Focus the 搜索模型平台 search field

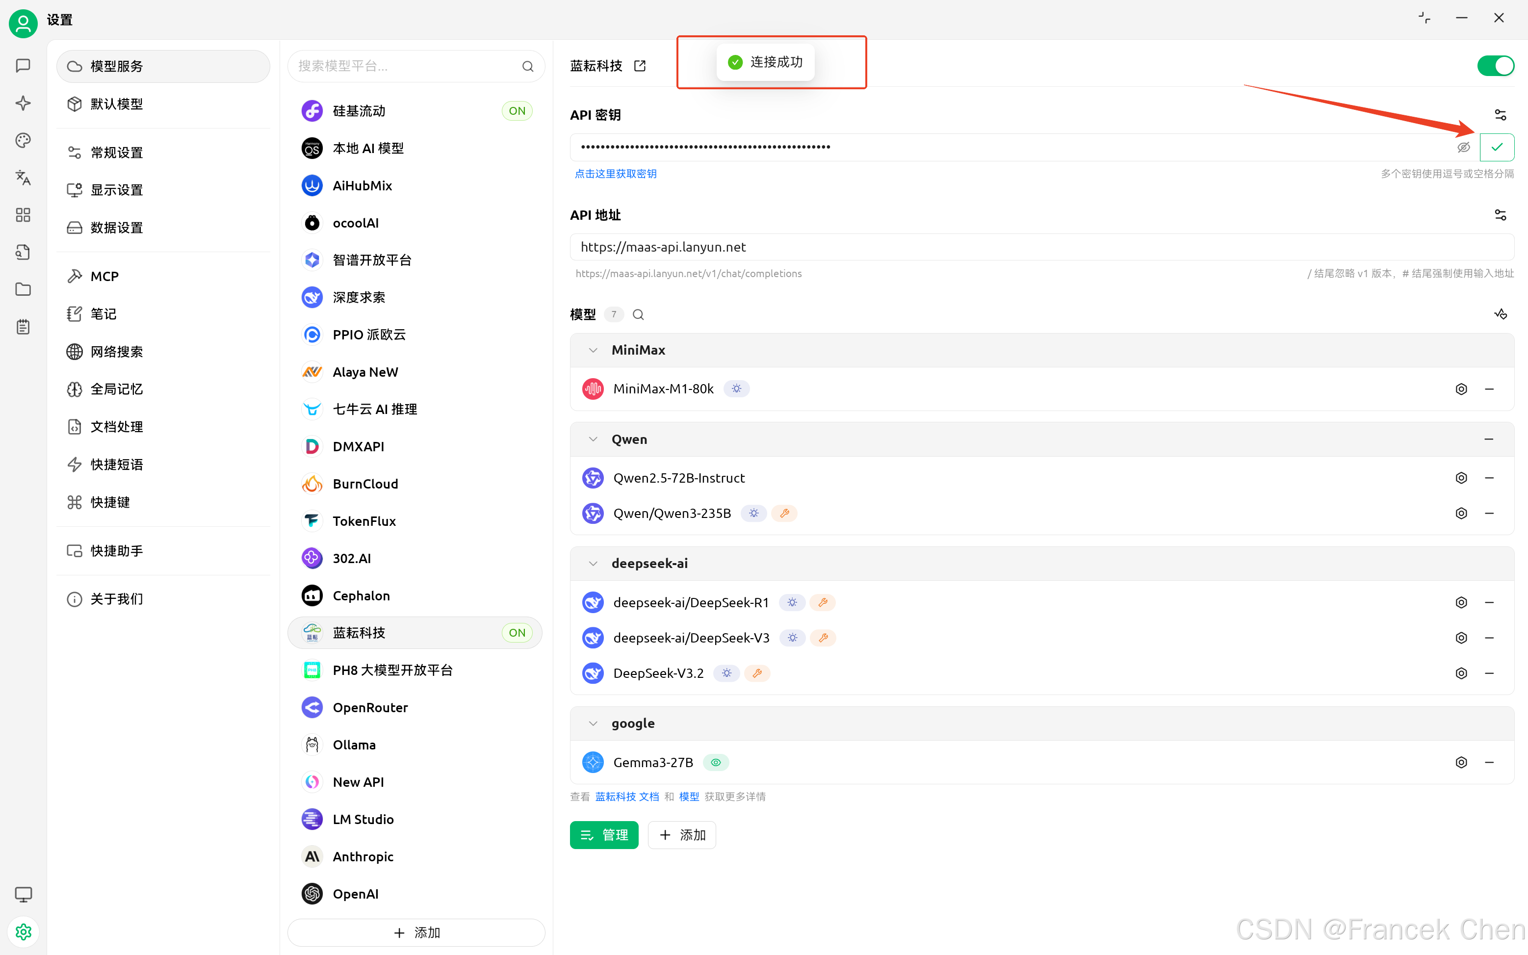click(415, 66)
